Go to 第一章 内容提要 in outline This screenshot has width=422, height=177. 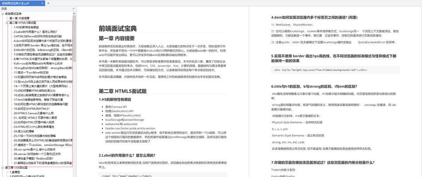tap(20, 18)
